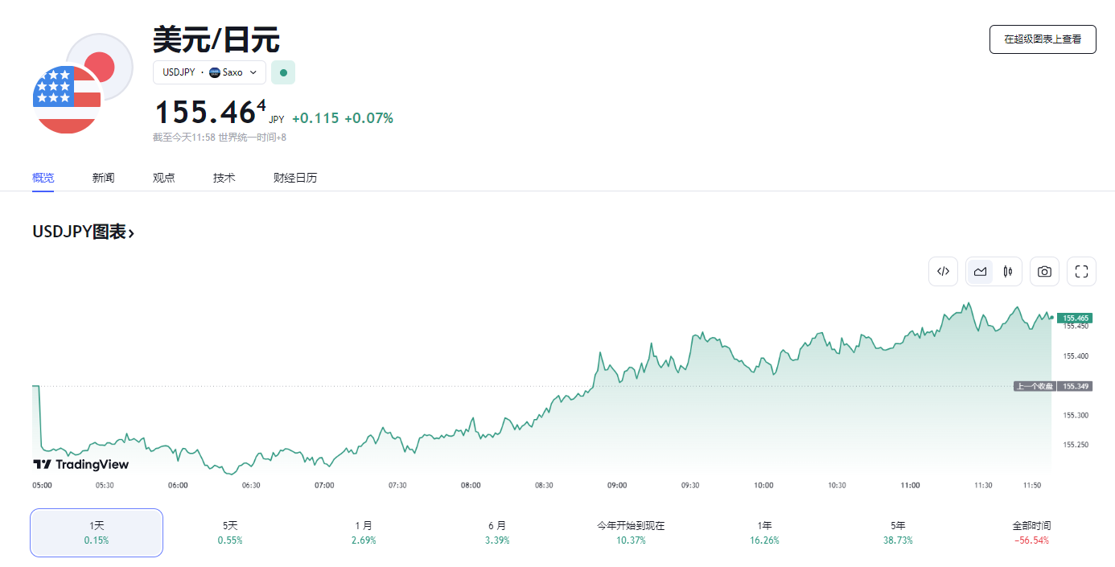Screen dimensions: 1115x567
Task: Click the 155.465 current price label
Action: coord(1075,318)
